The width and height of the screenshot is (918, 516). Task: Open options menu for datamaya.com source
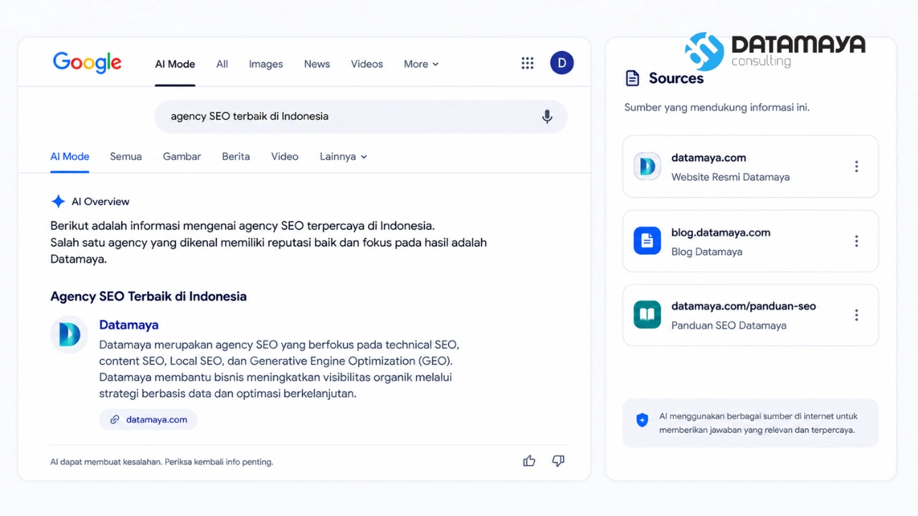click(856, 166)
